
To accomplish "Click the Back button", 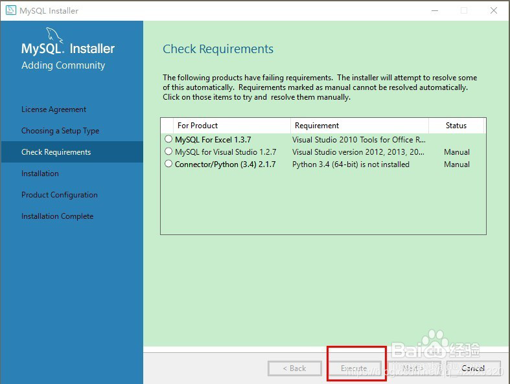I will 295,368.
